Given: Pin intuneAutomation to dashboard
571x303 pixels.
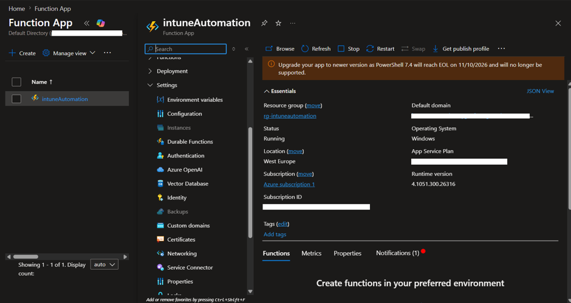Looking at the screenshot, I should [264, 23].
